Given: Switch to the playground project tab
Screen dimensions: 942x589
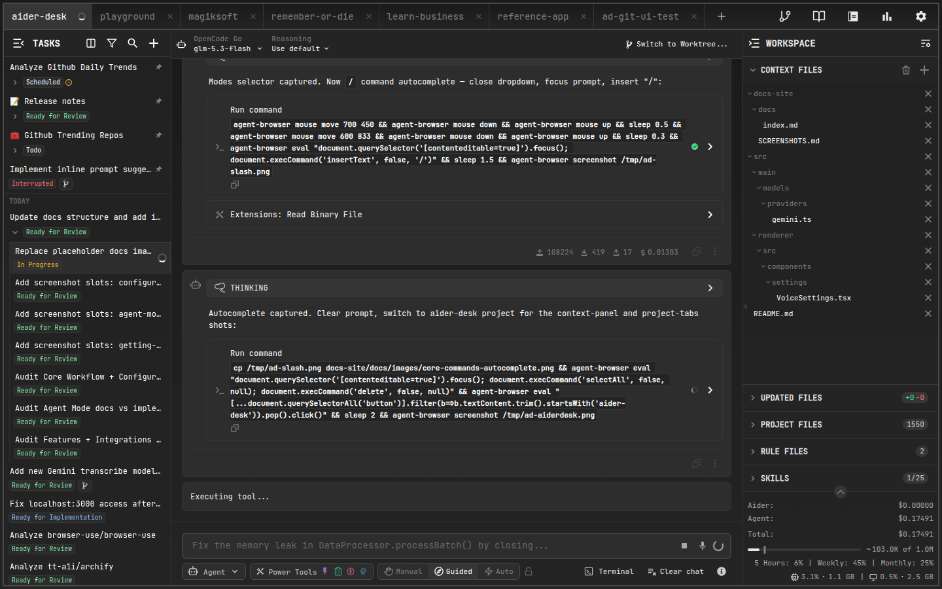Looking at the screenshot, I should 128,16.
